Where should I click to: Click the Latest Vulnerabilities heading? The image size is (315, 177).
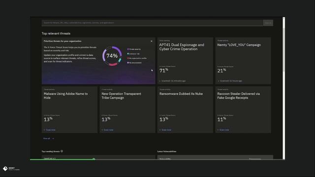click(167, 151)
